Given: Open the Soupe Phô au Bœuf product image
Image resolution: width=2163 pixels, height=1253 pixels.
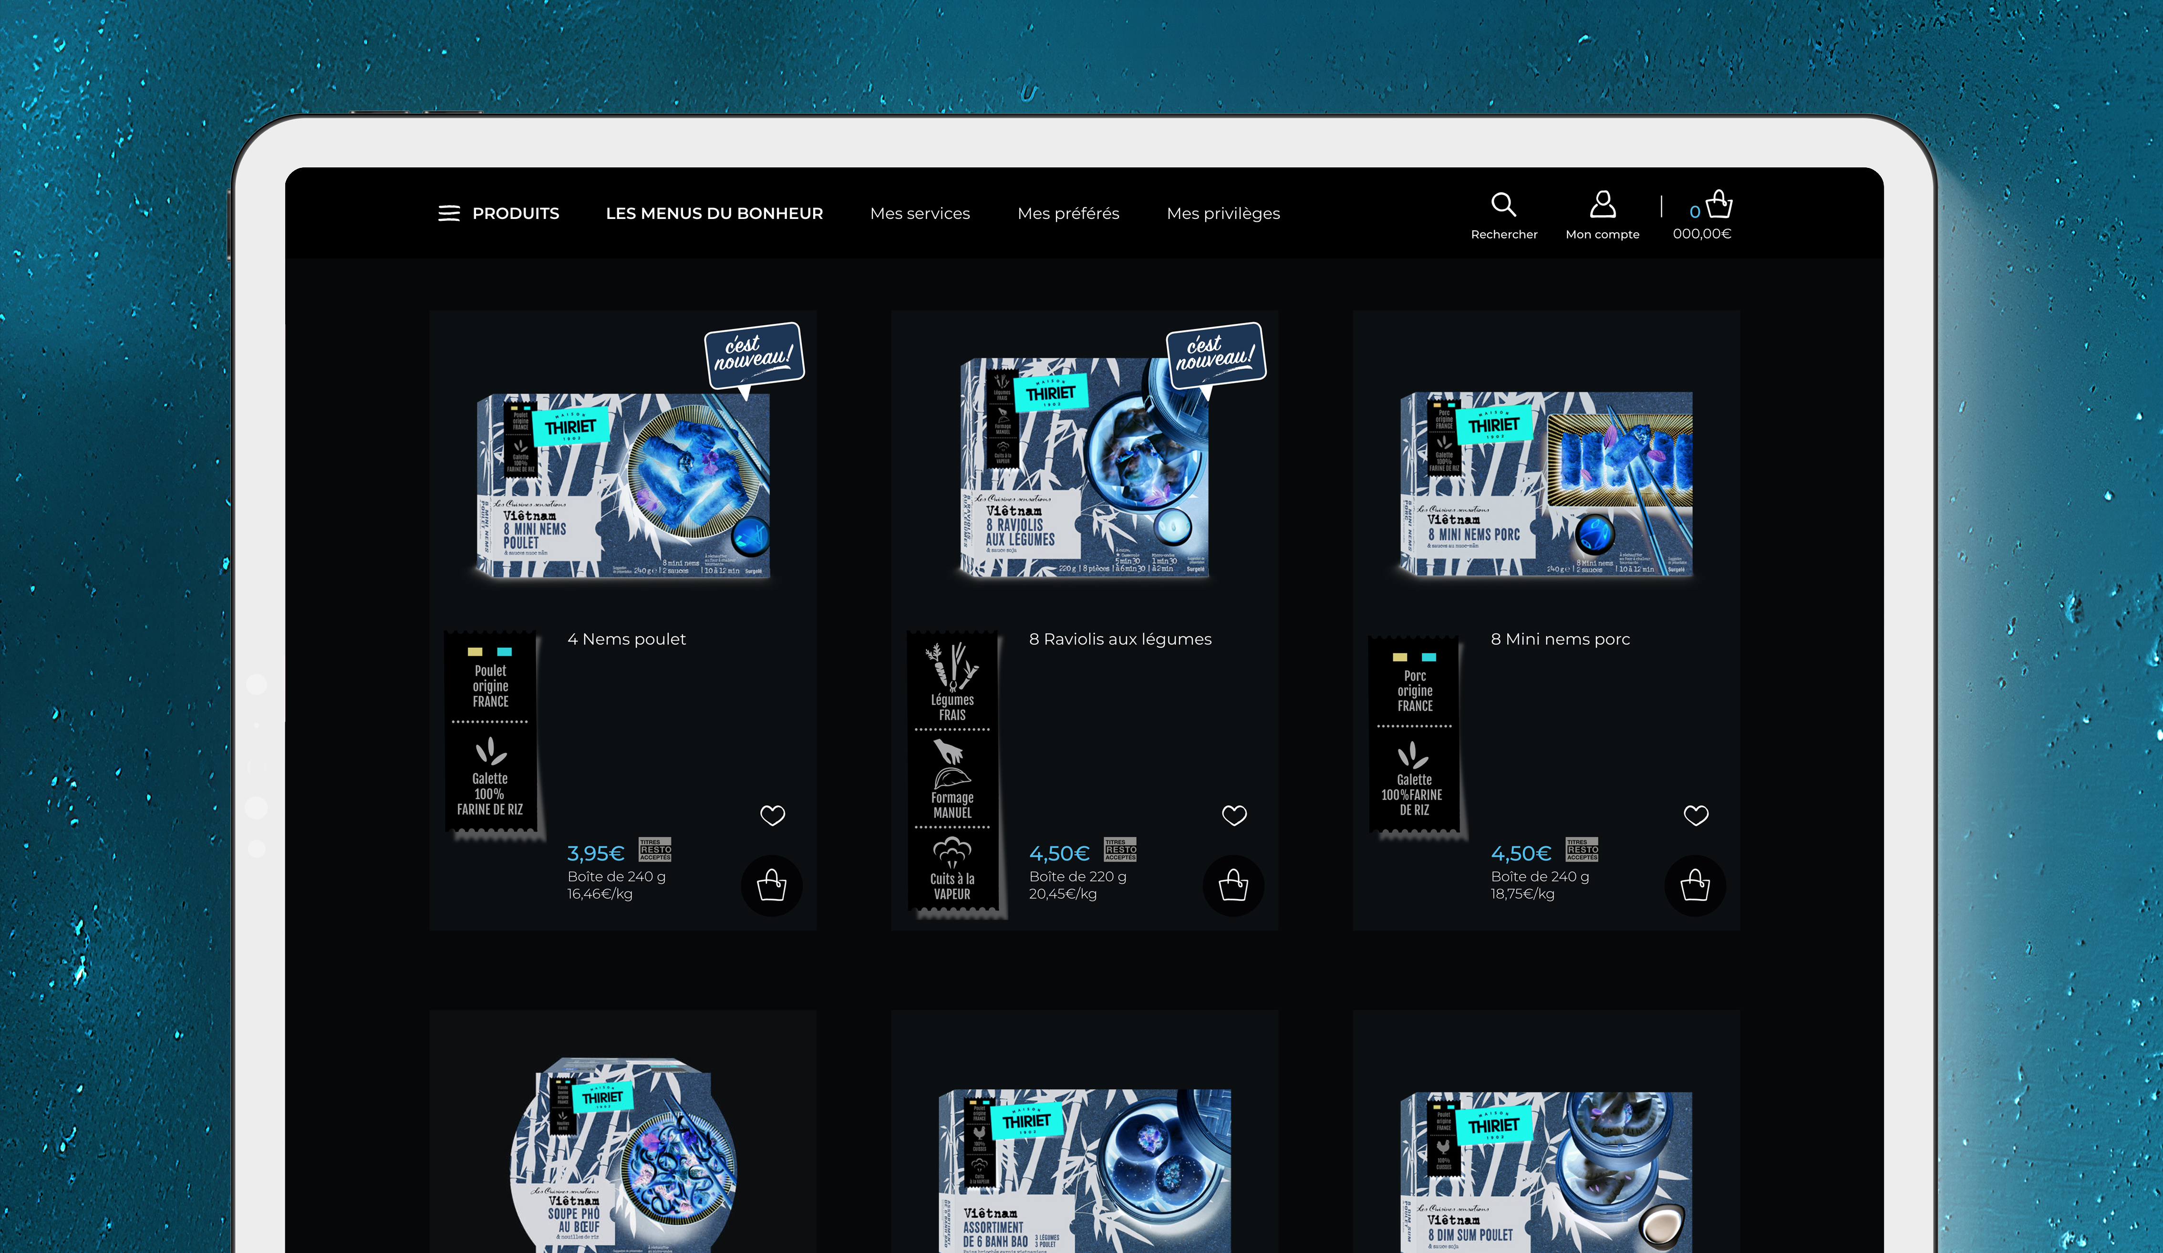Looking at the screenshot, I should 623,1154.
